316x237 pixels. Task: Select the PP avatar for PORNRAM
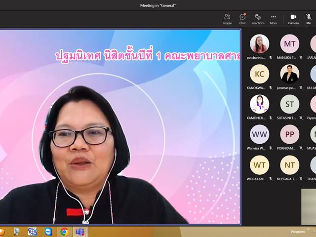[x=290, y=134]
